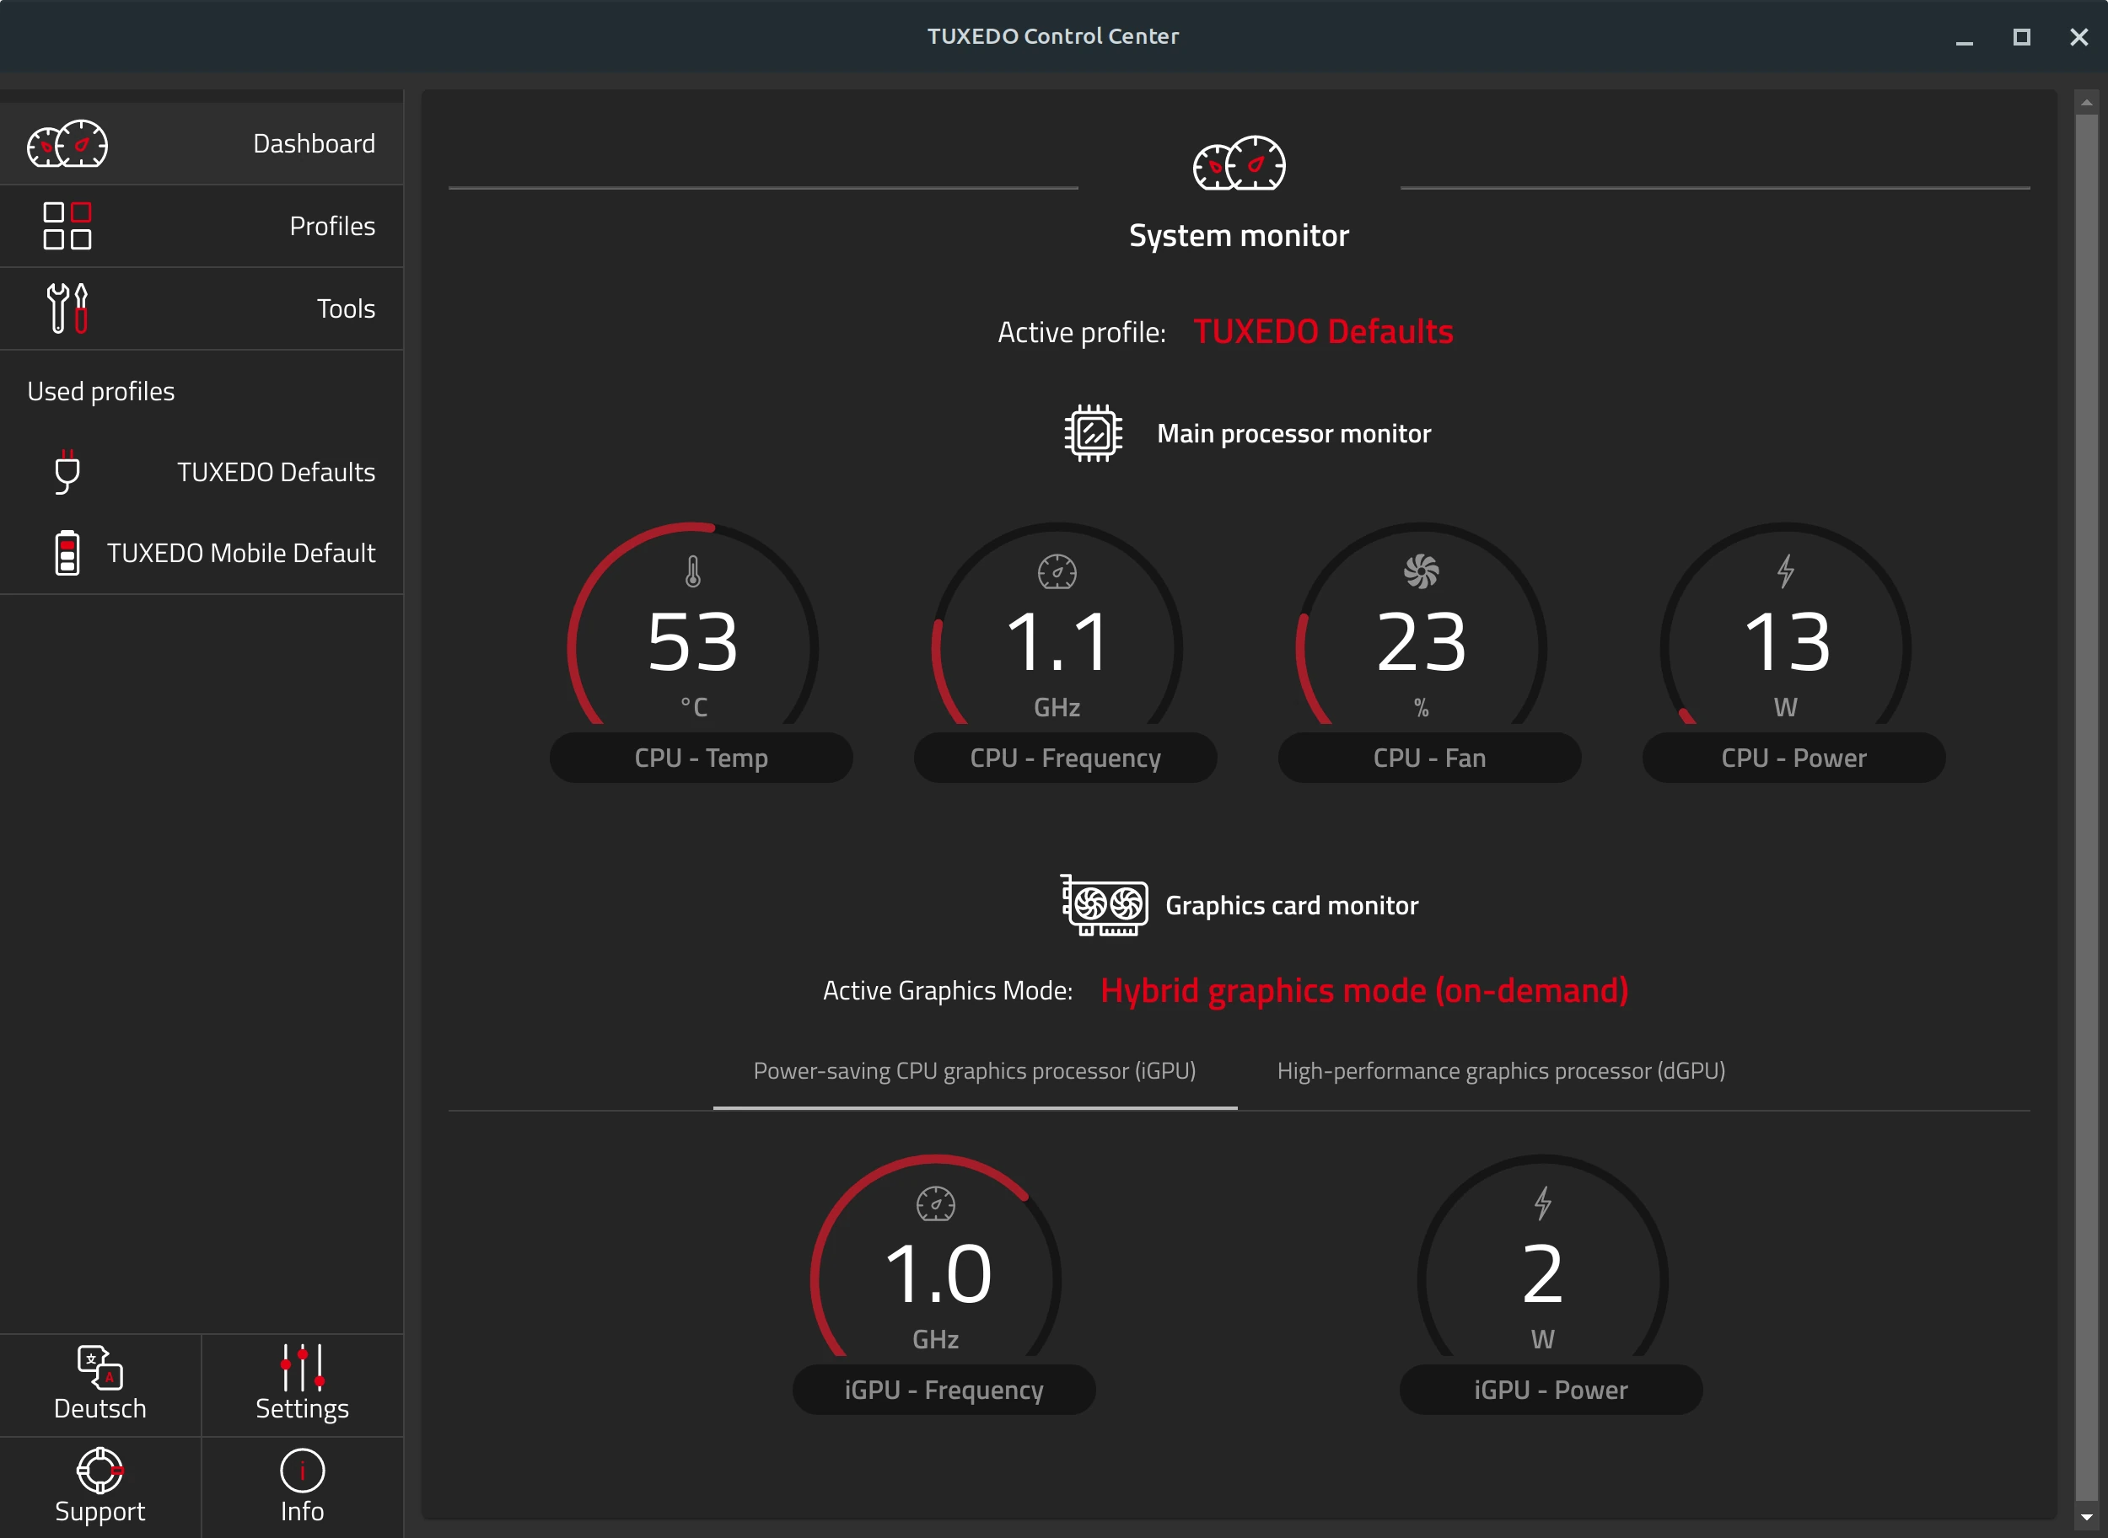Activate the TUXEDO Defaults used profile
Image resolution: width=2108 pixels, height=1538 pixels.
[202, 472]
